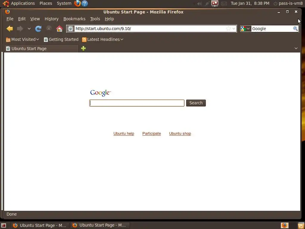The image size is (305, 229).
Task: Click the volume speaker icon in the panel
Action: pyautogui.click(x=199, y=4)
